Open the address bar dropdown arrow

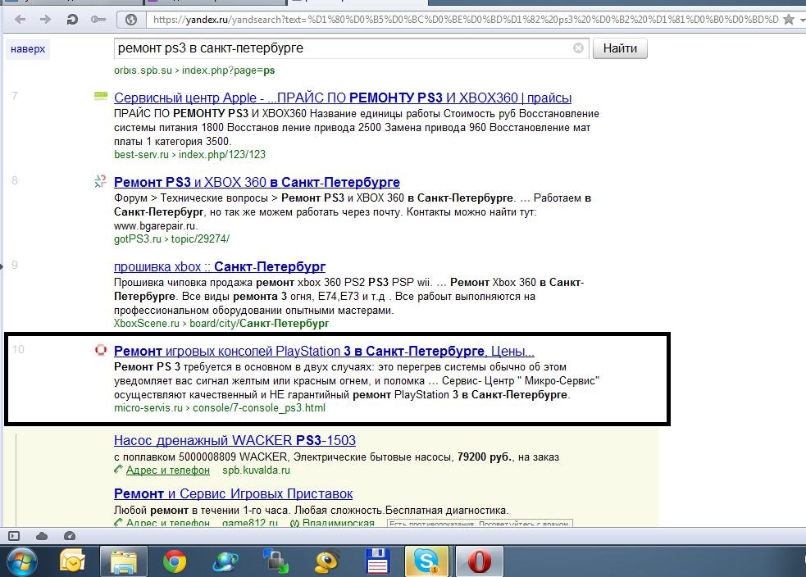[x=802, y=20]
